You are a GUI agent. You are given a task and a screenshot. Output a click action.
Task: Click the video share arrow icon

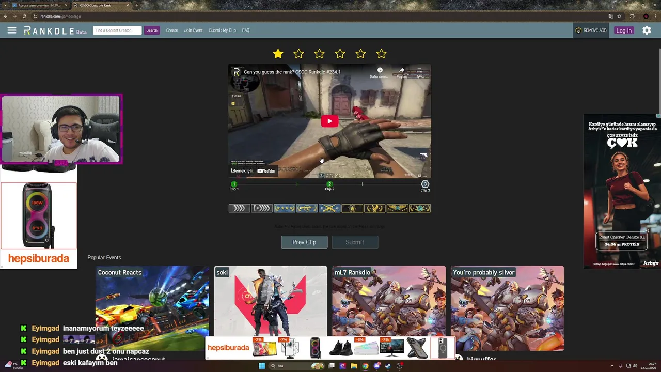click(x=402, y=70)
